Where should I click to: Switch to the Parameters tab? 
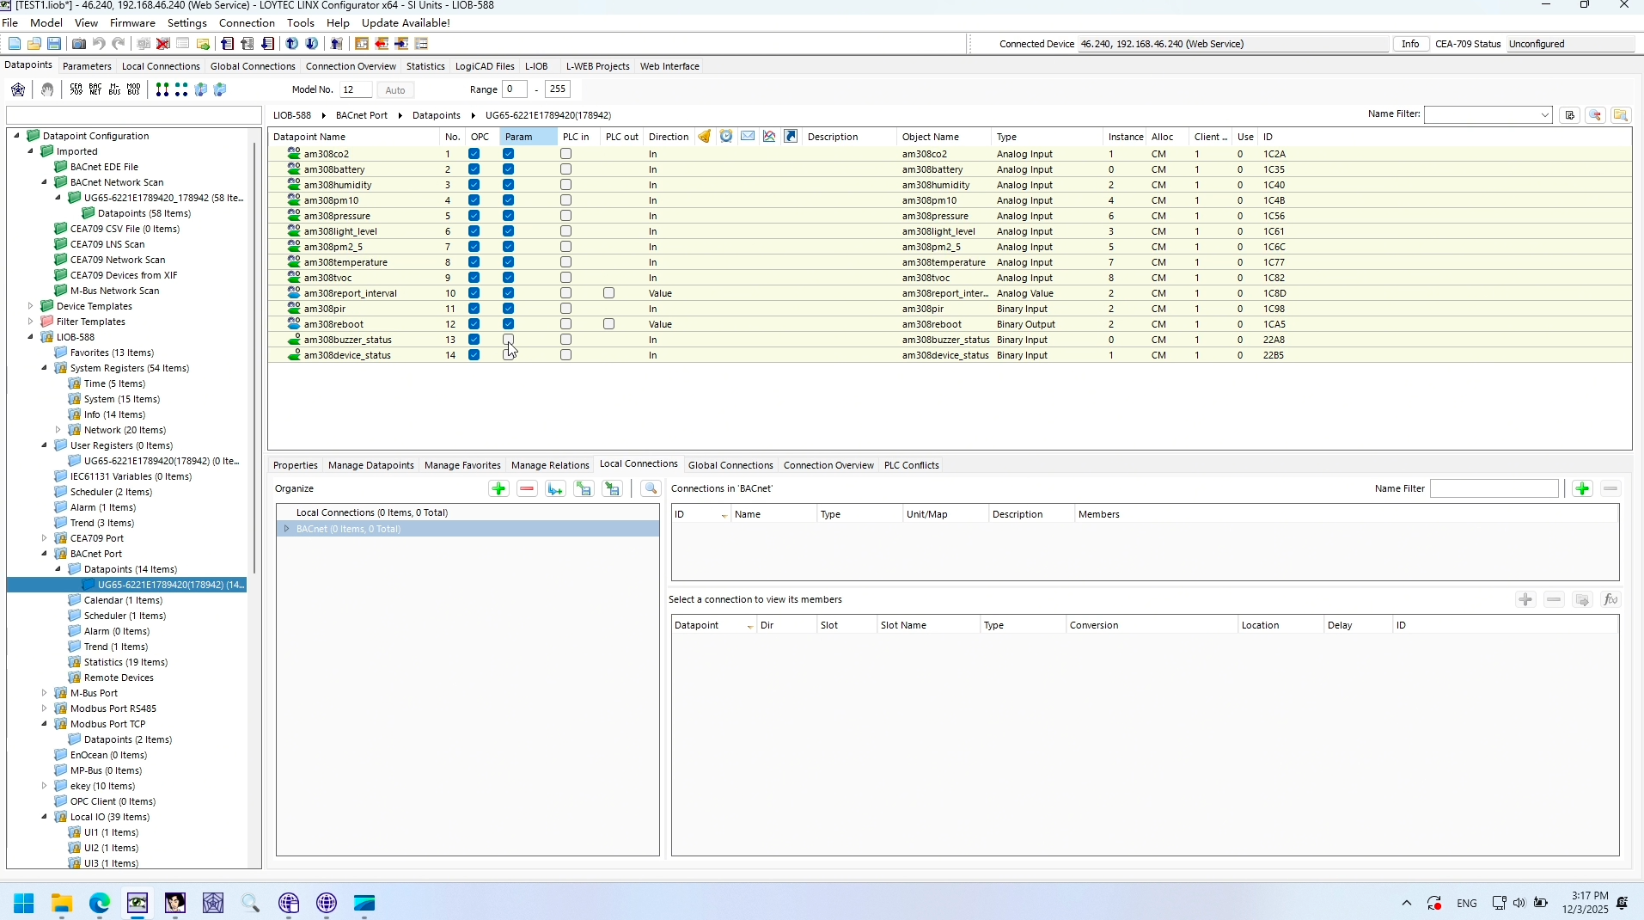pyautogui.click(x=87, y=66)
